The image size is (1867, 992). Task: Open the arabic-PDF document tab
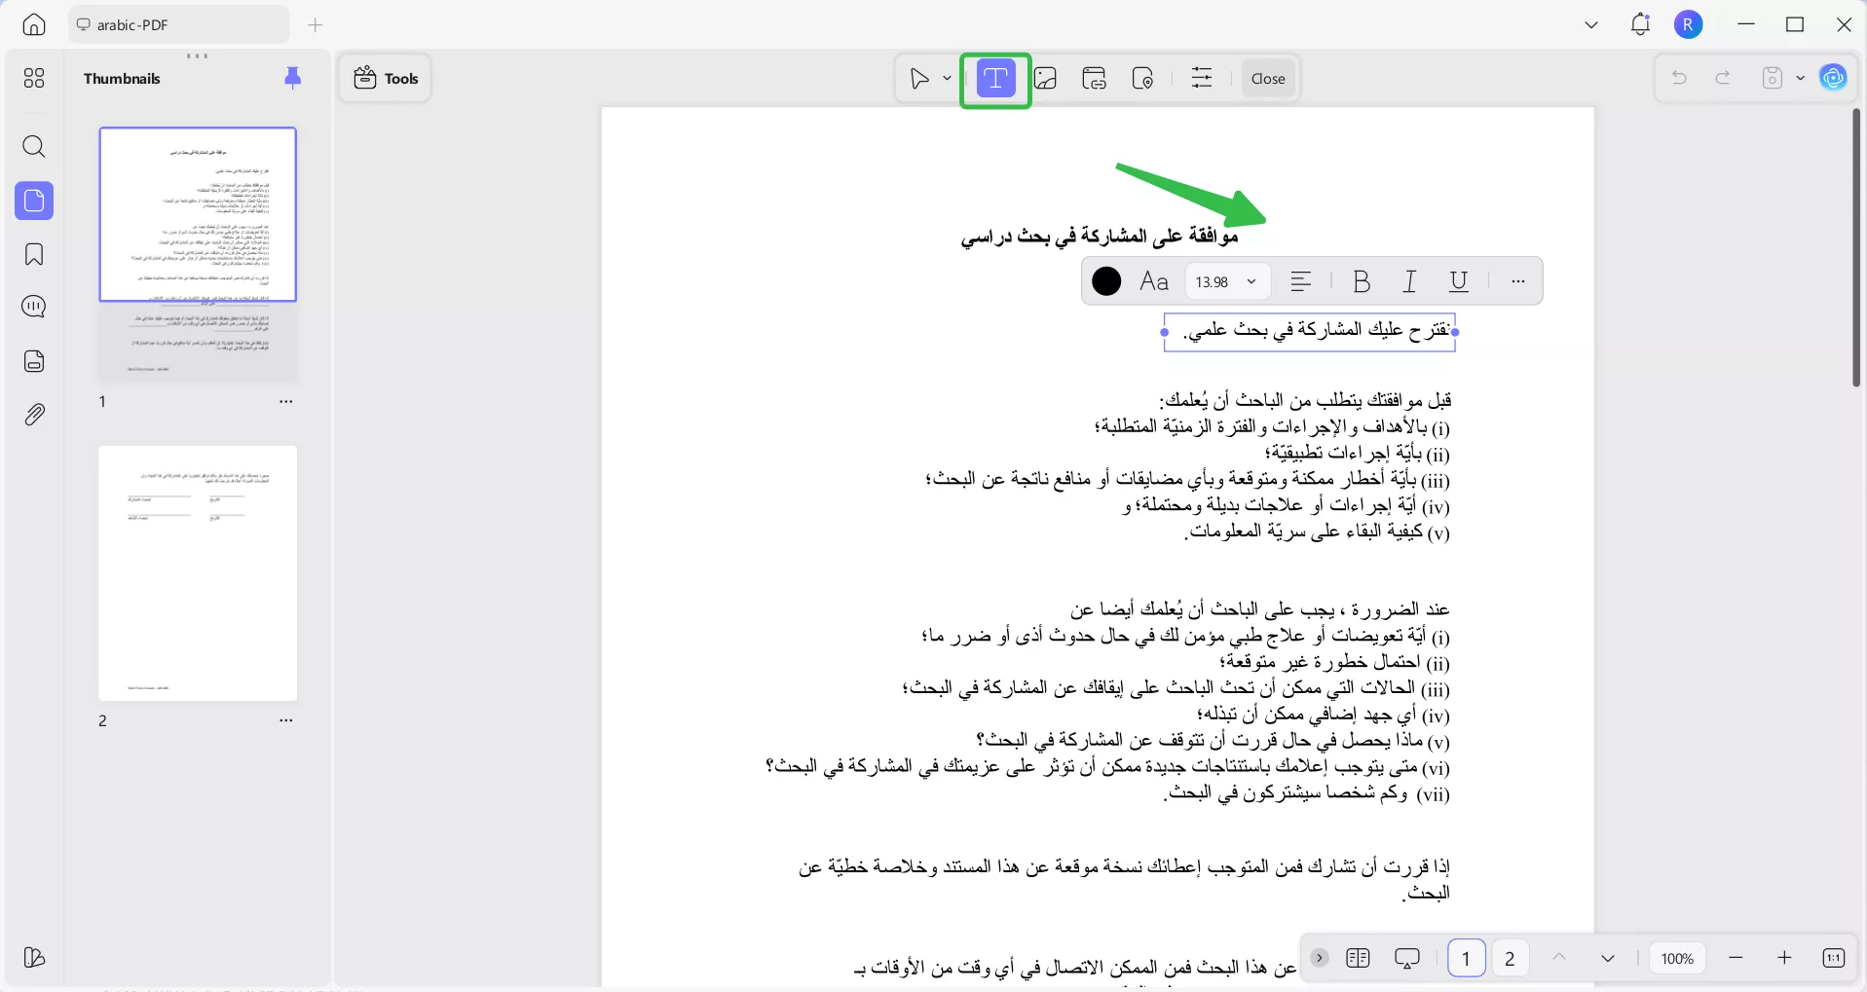point(133,24)
